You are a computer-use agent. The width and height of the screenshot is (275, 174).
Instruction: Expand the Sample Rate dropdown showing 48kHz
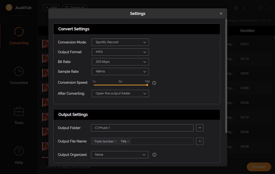pyautogui.click(x=120, y=72)
